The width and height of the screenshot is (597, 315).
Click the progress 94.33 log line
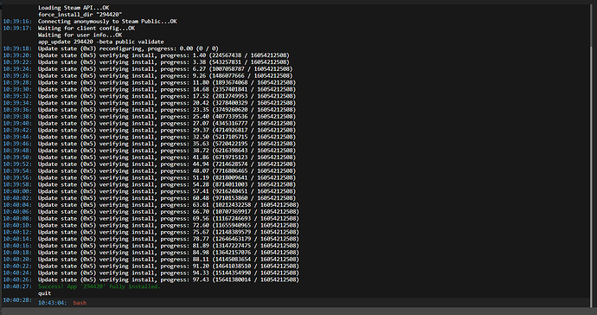point(169,273)
